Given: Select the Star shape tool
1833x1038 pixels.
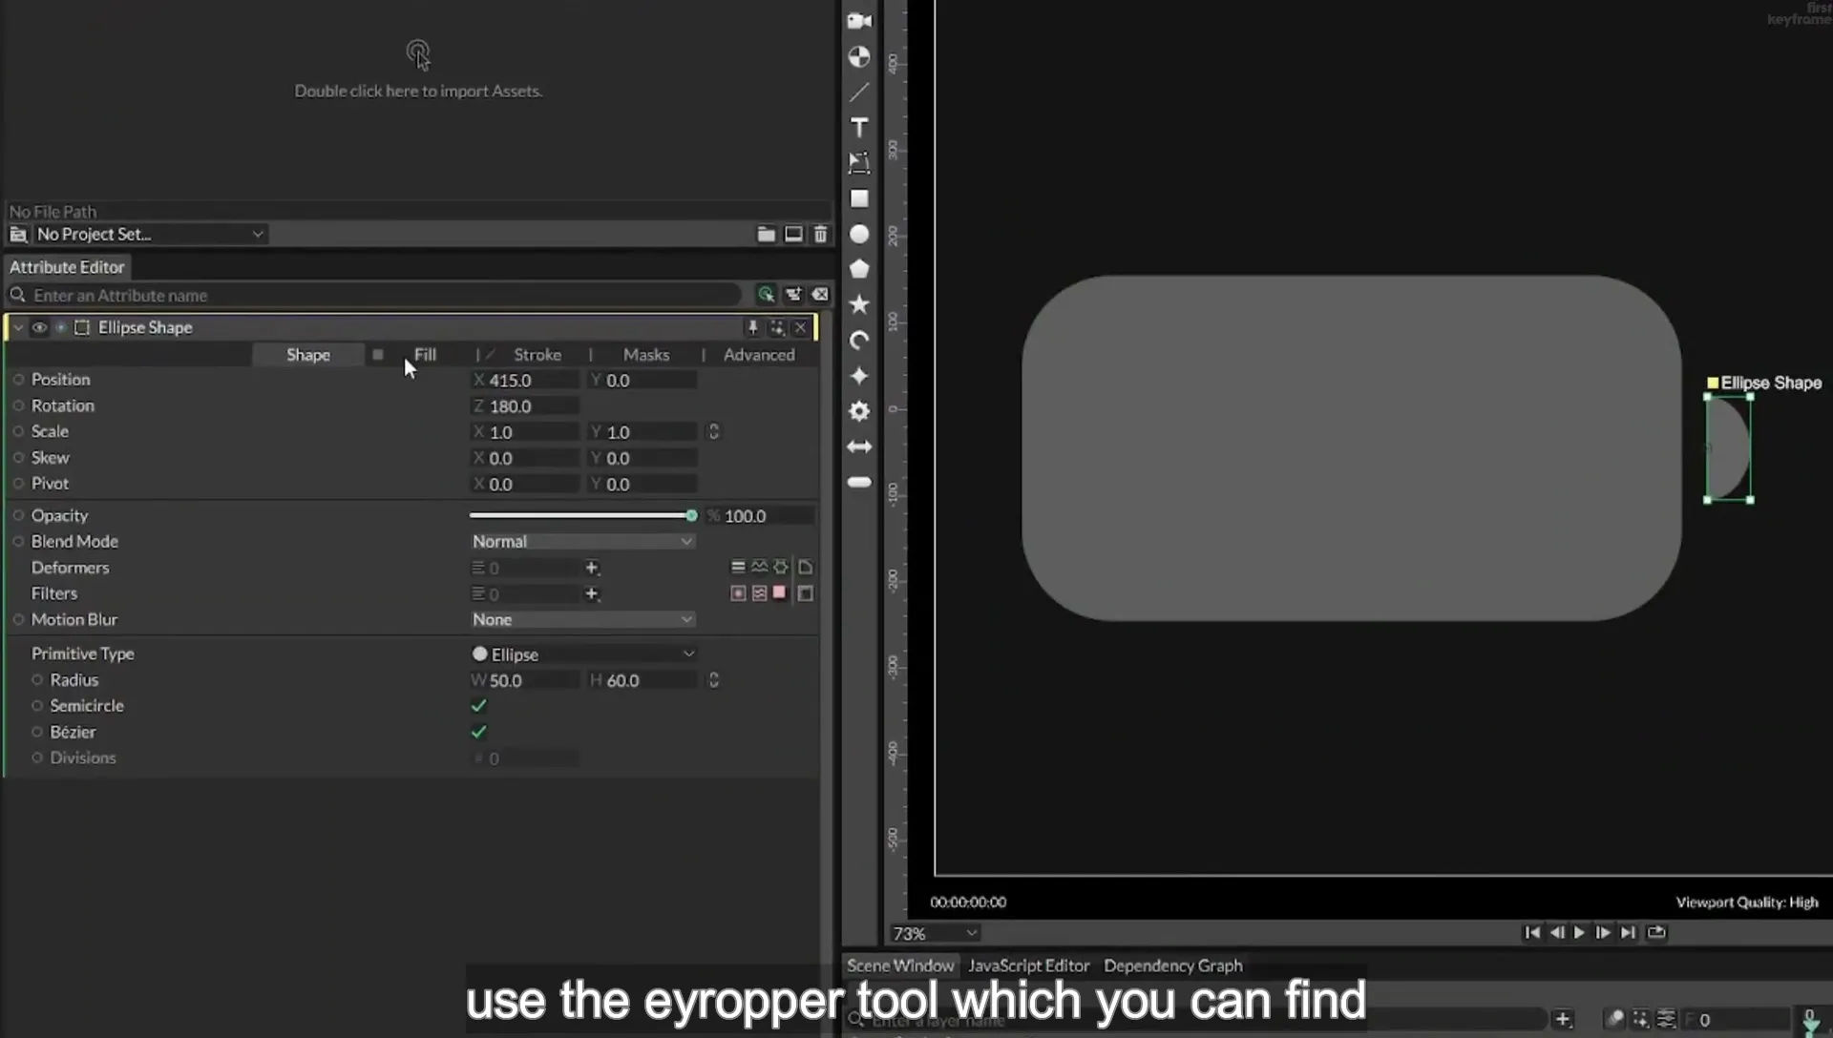Looking at the screenshot, I should click(859, 304).
